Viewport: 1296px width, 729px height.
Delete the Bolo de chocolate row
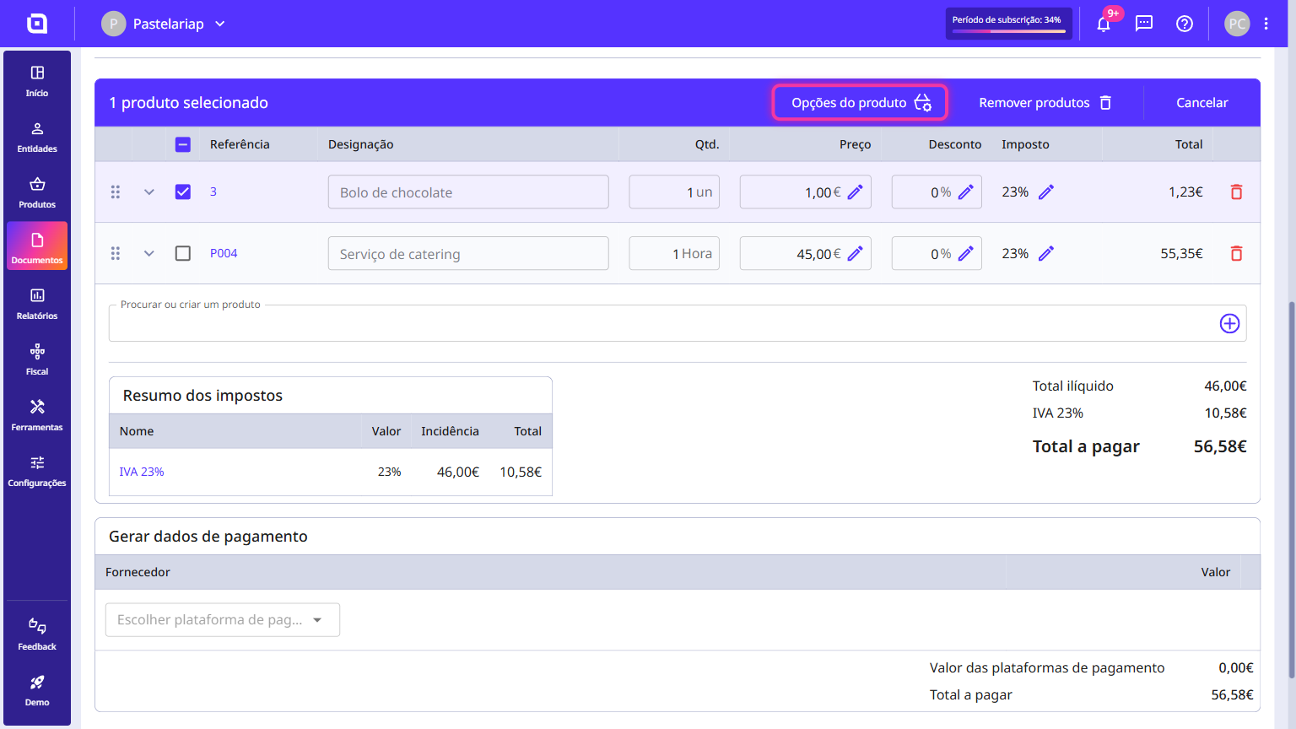pyautogui.click(x=1236, y=192)
